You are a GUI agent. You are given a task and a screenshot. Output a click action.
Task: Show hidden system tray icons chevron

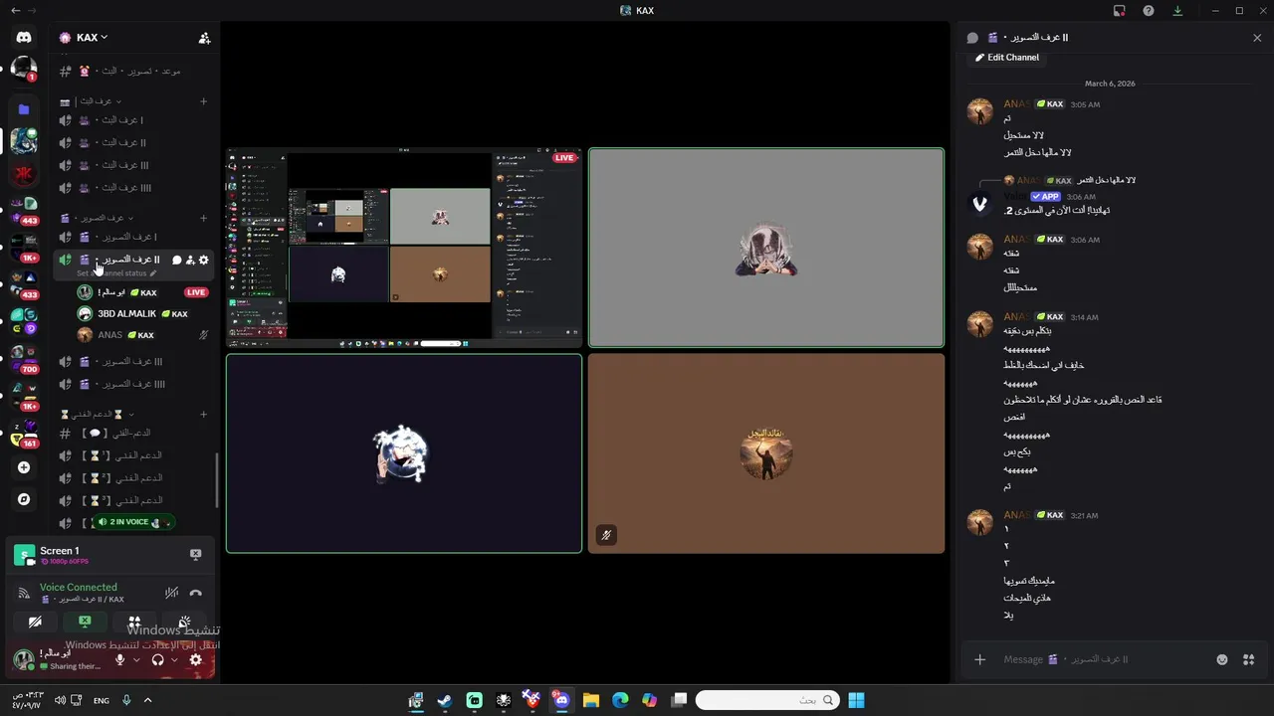tap(147, 700)
